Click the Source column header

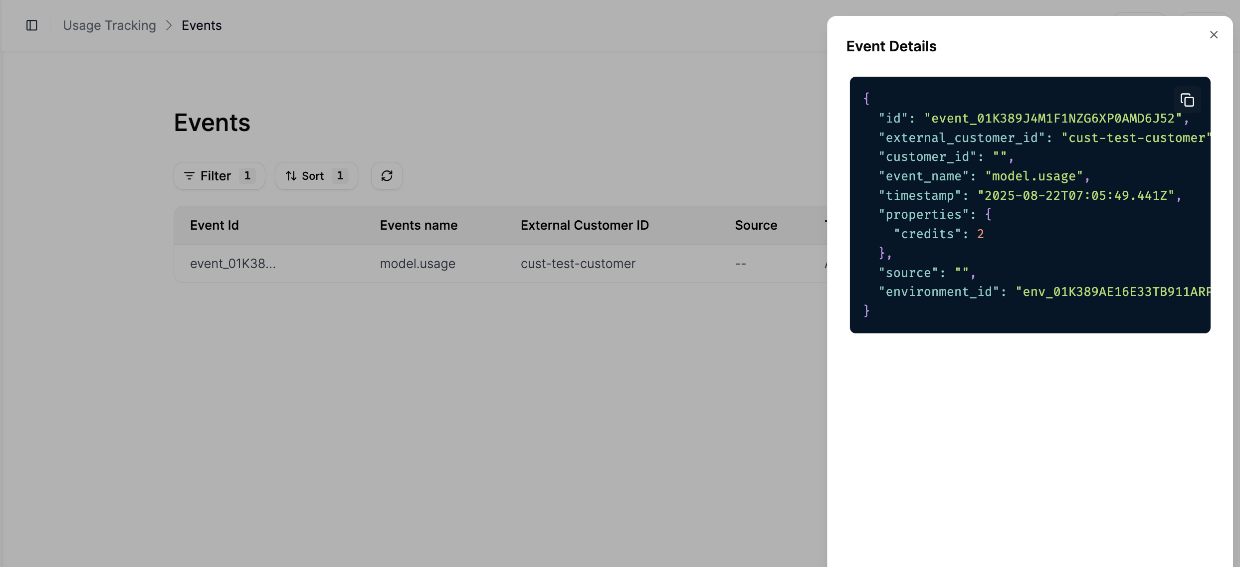coord(756,225)
